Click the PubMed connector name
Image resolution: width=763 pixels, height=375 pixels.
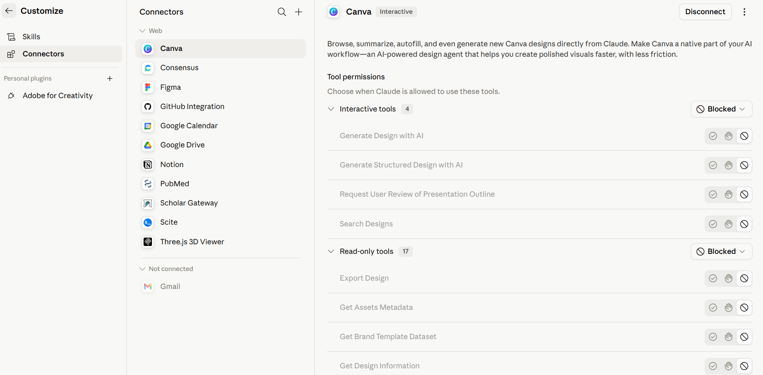[174, 184]
